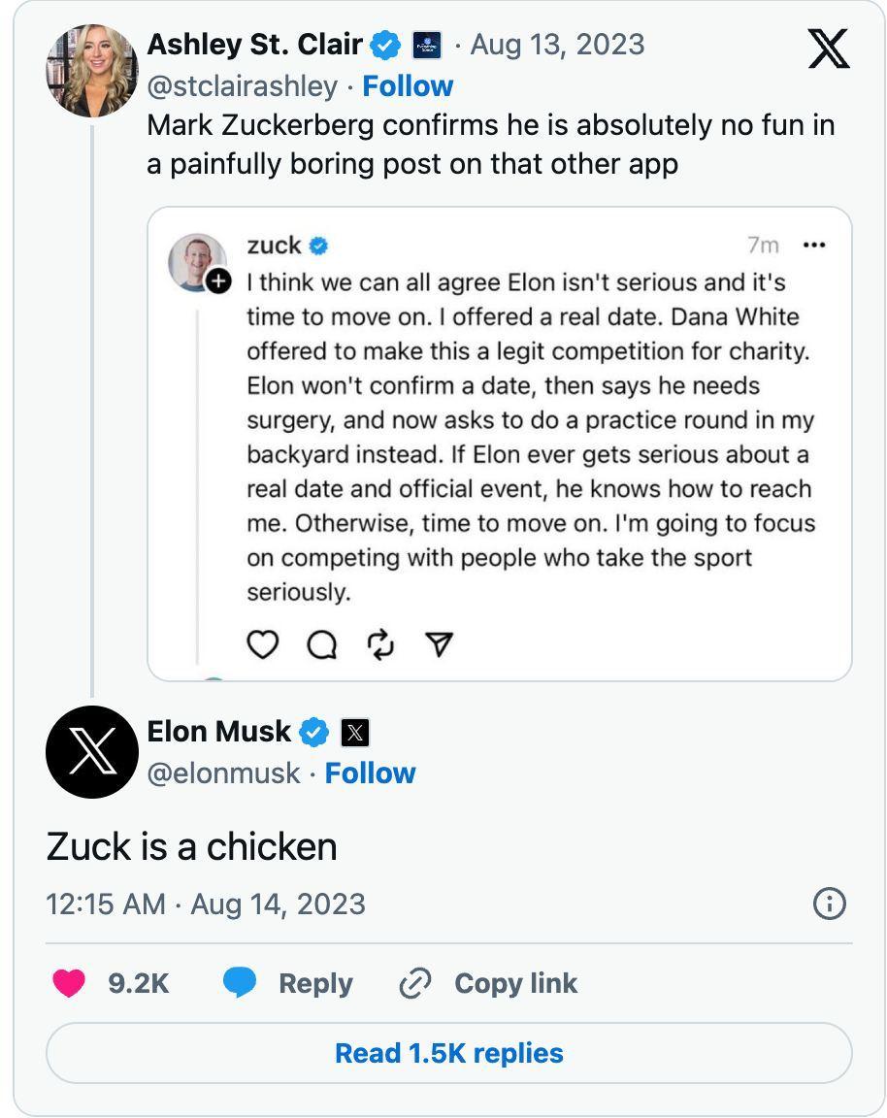The image size is (887, 1118).
Task: Click the heart icon in zuck's post
Action: 263,644
